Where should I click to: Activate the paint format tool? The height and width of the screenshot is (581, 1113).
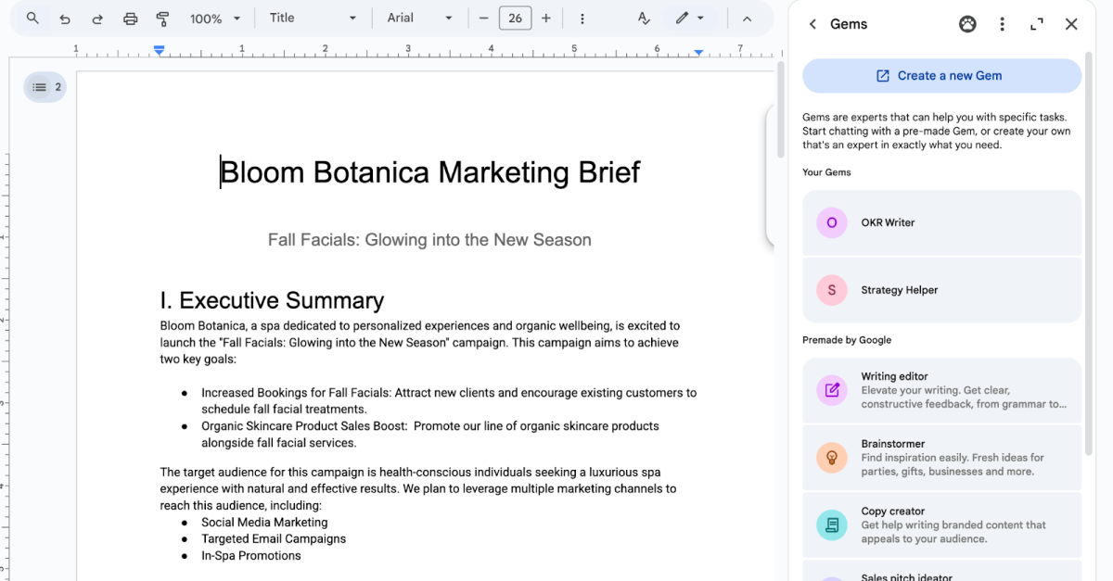click(163, 19)
